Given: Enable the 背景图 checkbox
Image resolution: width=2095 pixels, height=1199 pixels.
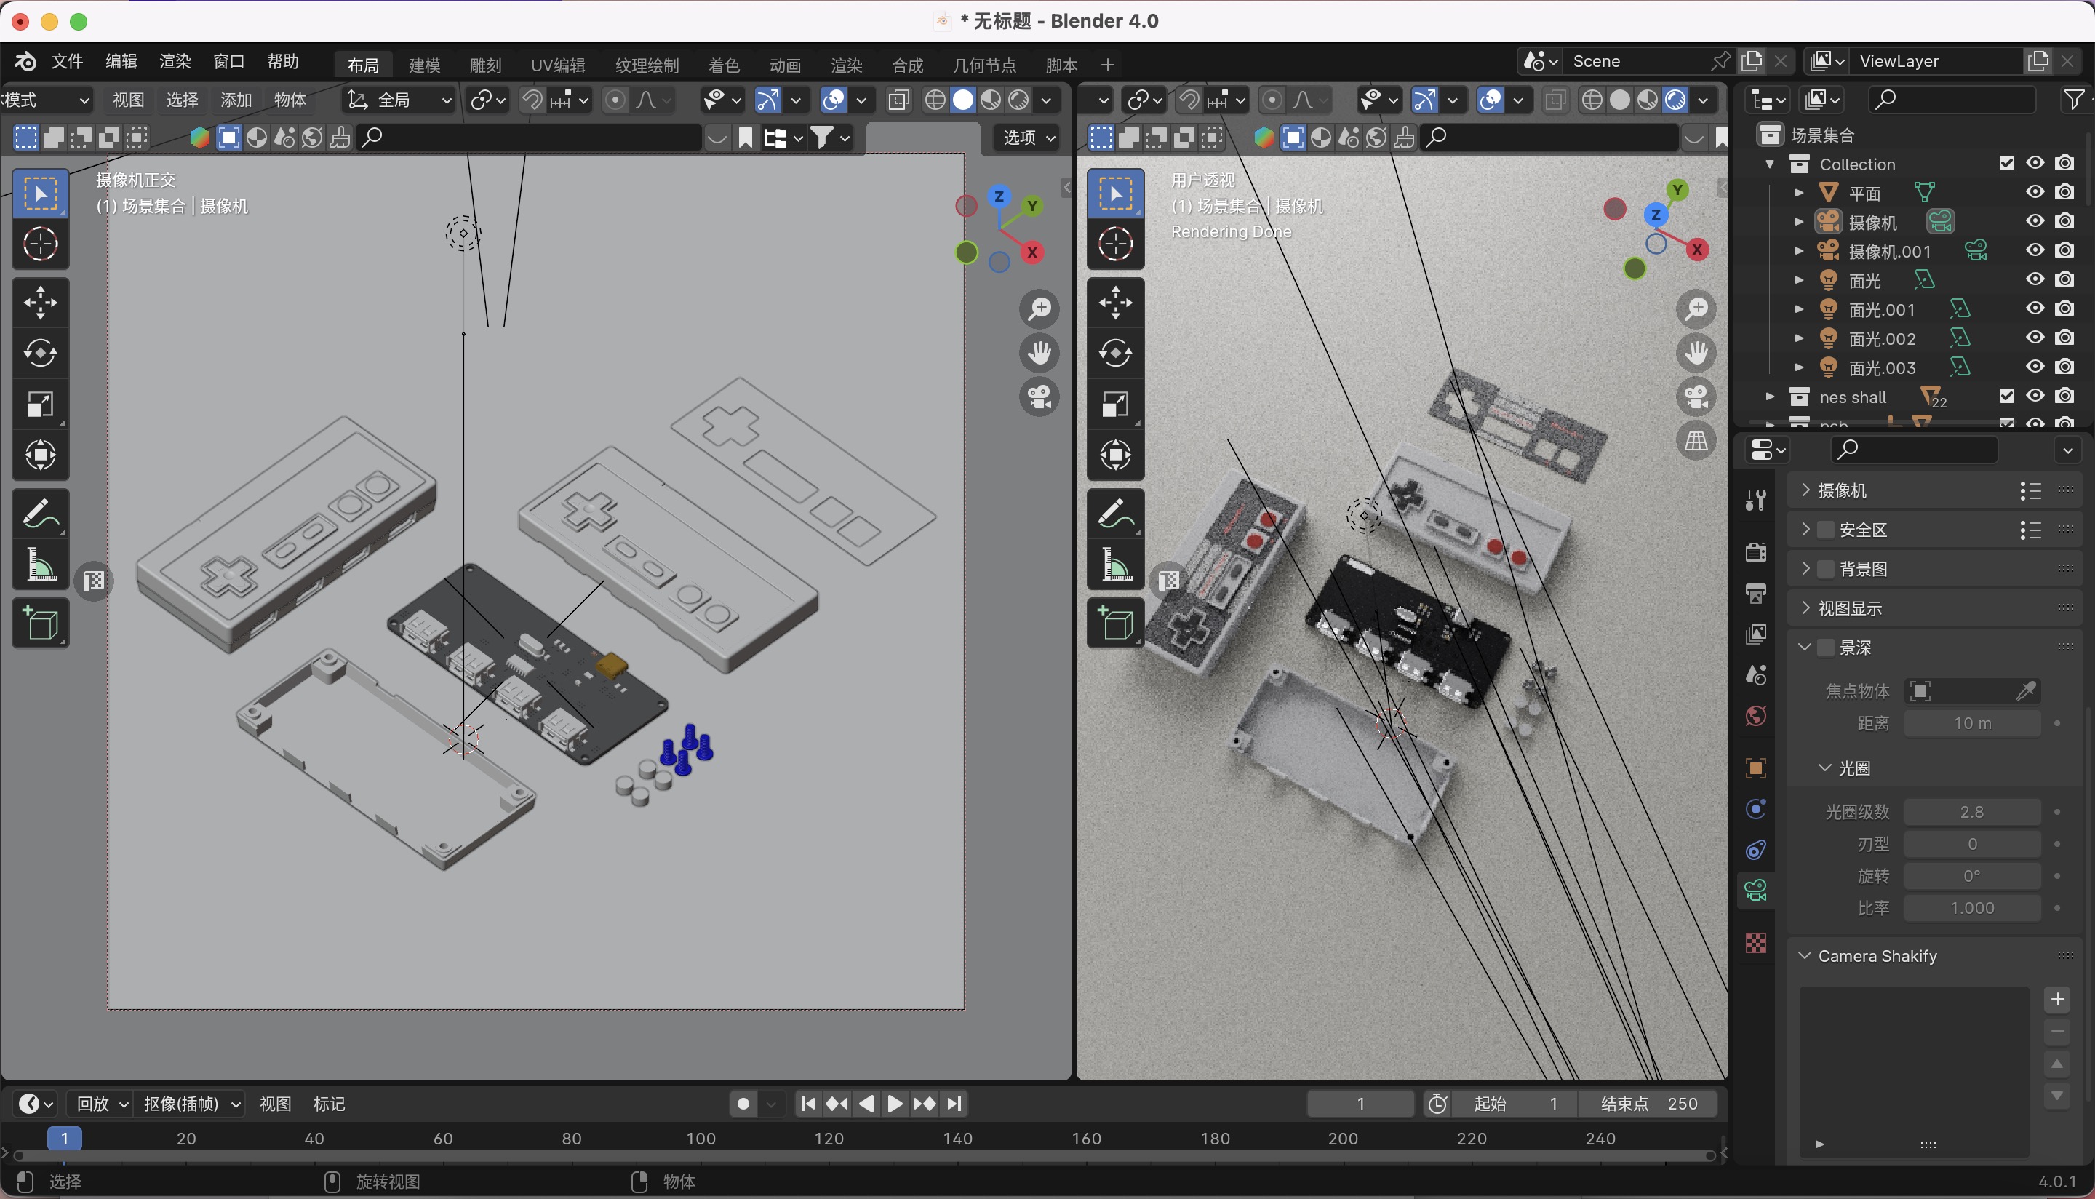Looking at the screenshot, I should [x=1826, y=569].
